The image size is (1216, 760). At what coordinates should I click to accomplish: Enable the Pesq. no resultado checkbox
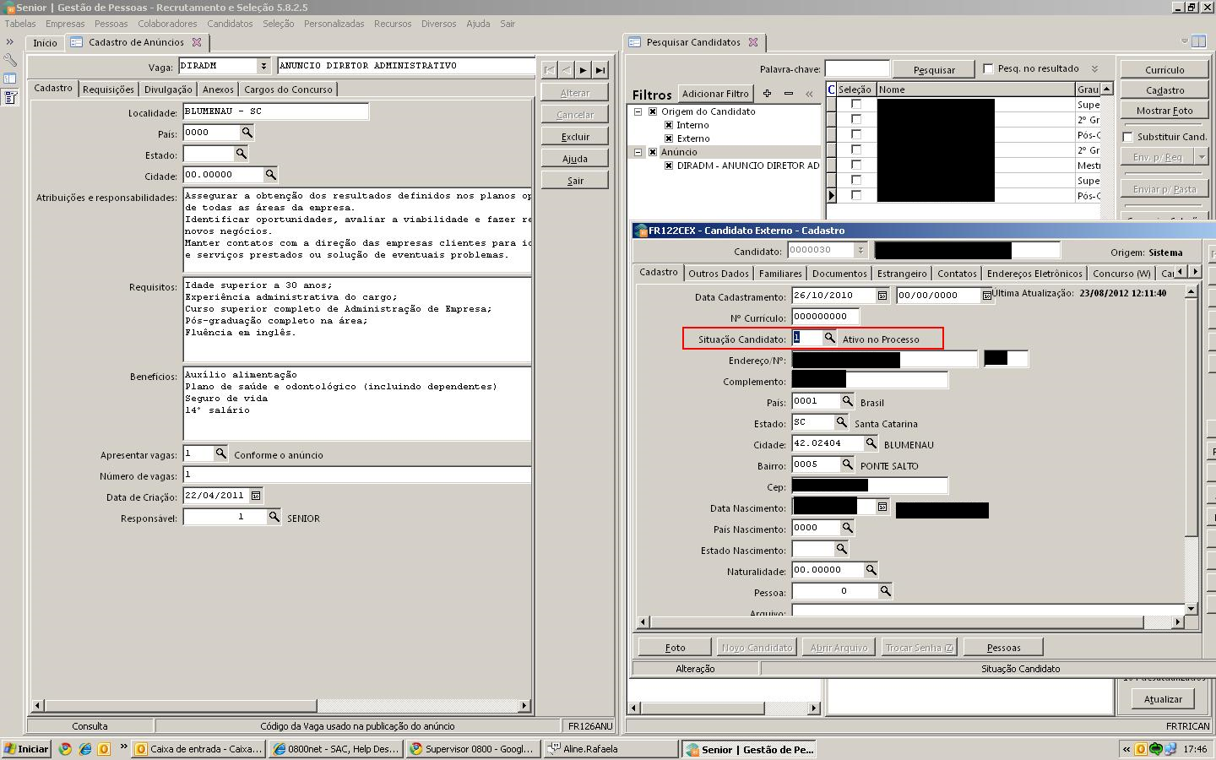pyautogui.click(x=988, y=69)
